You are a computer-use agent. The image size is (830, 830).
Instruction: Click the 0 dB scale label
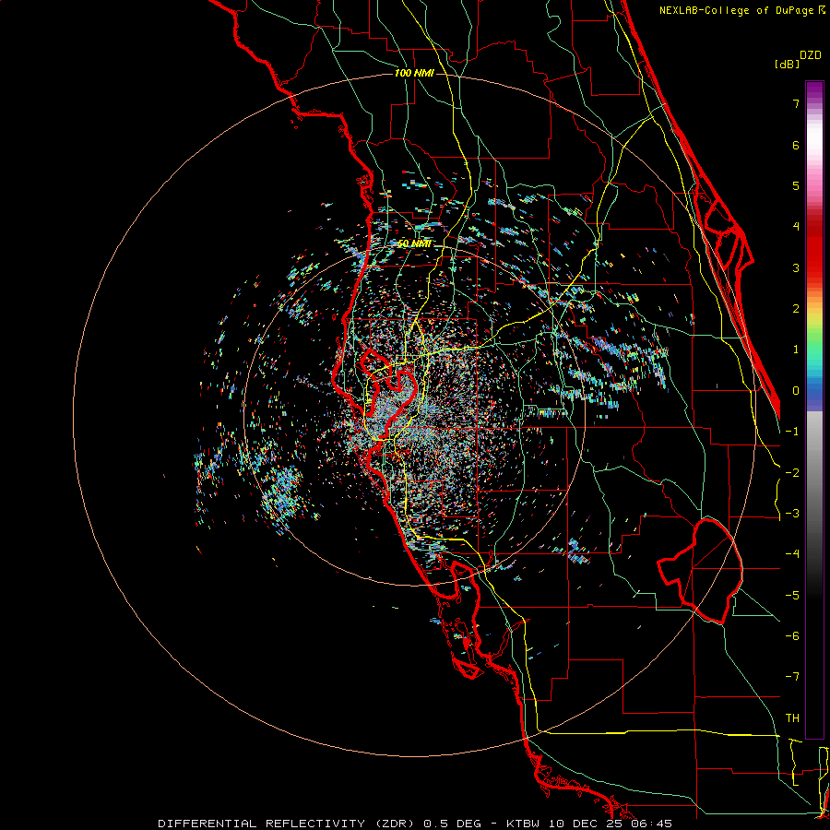[796, 391]
